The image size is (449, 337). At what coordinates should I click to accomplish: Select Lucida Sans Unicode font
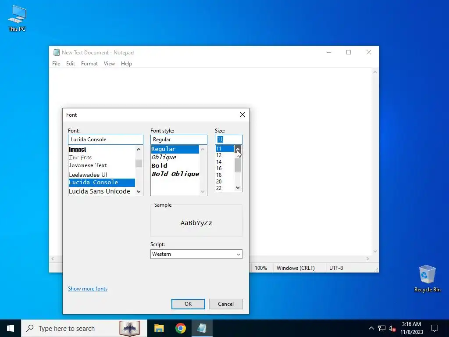pos(102,191)
